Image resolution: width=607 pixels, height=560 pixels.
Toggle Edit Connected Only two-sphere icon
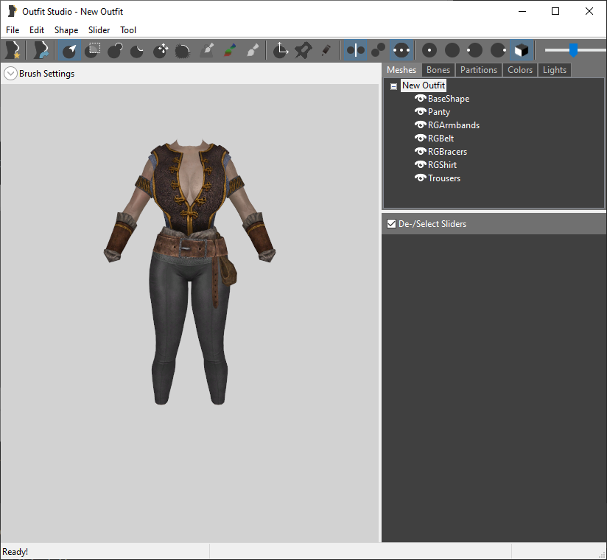[x=378, y=50]
